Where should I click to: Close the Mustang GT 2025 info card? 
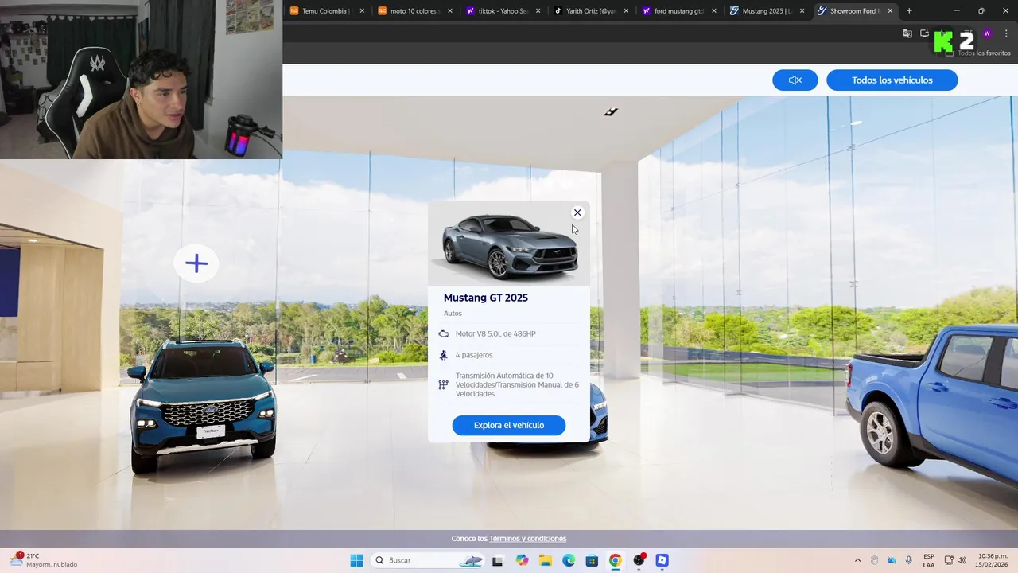click(x=577, y=212)
